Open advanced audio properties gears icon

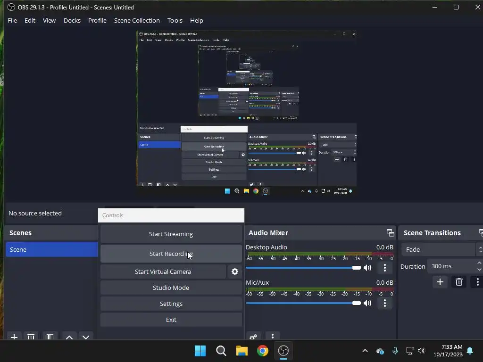point(253,337)
